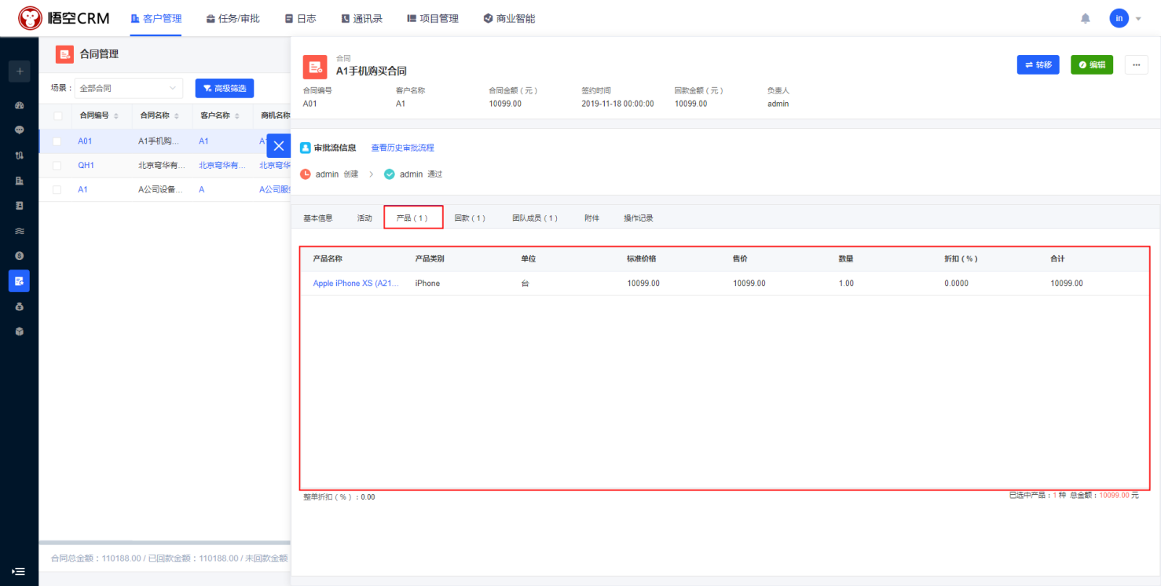
Task: Open the three-dots more options button
Action: [1136, 64]
